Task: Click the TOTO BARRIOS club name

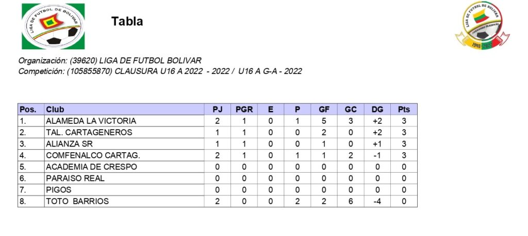Action: coord(77,202)
